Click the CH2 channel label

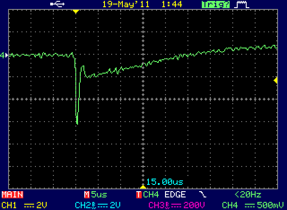click(x=83, y=205)
